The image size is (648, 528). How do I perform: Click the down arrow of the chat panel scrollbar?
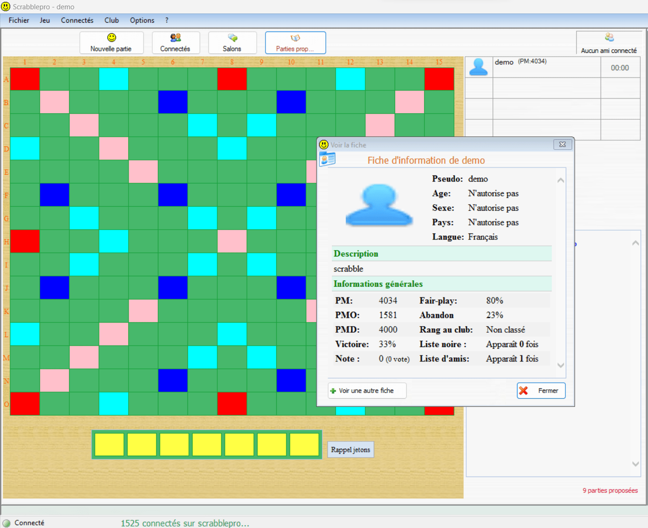tap(635, 464)
